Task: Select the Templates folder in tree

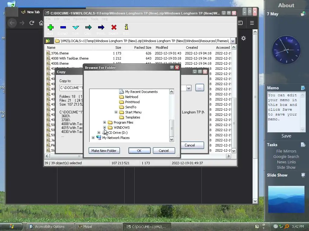Action: point(133,117)
